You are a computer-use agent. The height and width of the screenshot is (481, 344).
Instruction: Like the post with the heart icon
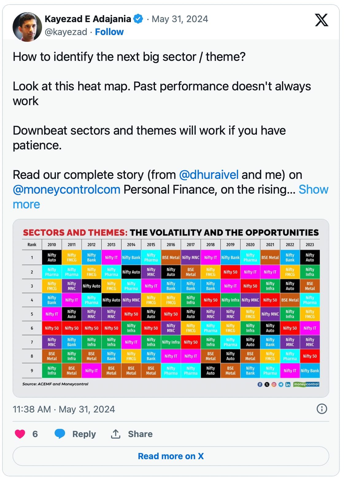[20, 434]
